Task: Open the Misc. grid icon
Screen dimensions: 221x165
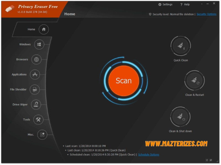Action: click(42, 135)
